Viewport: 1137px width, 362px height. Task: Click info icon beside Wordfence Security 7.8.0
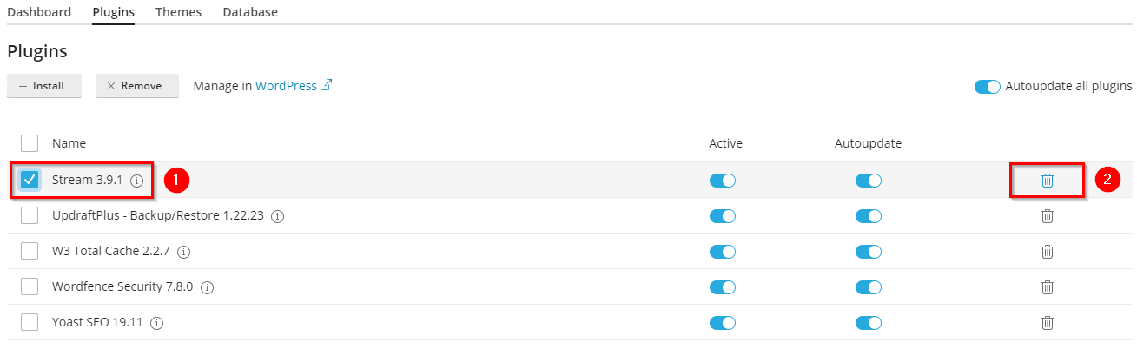coord(208,287)
